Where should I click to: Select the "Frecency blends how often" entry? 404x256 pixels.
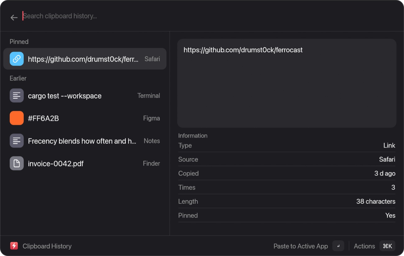coord(82,141)
